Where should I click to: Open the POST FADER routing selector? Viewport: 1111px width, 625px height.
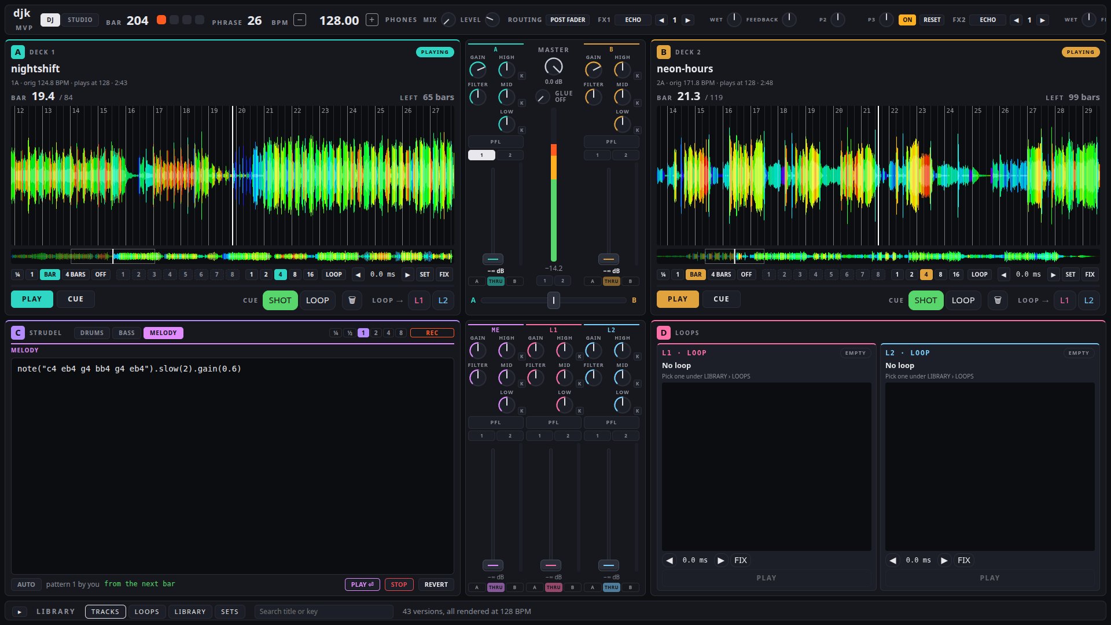pyautogui.click(x=567, y=20)
